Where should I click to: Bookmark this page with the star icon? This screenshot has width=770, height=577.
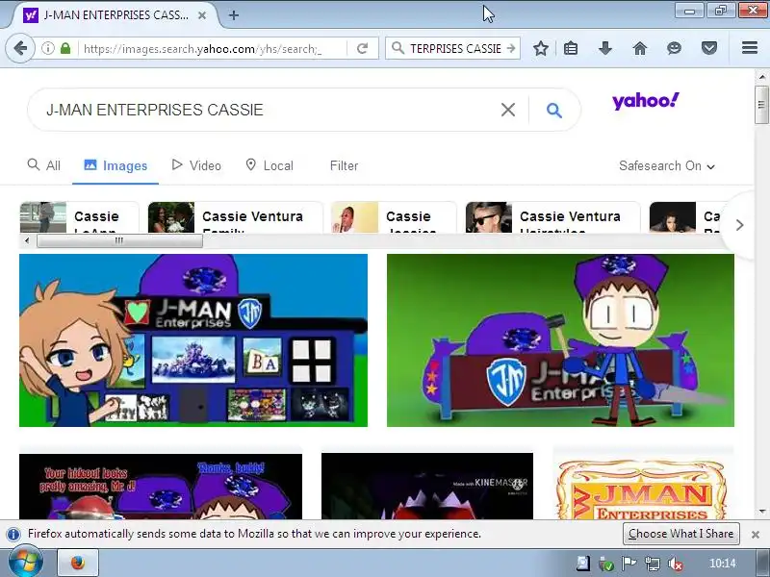click(x=541, y=48)
